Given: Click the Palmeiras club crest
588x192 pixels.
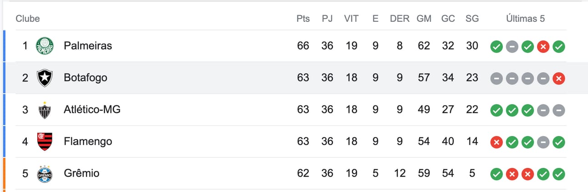Looking at the screenshot, I should tap(45, 46).
